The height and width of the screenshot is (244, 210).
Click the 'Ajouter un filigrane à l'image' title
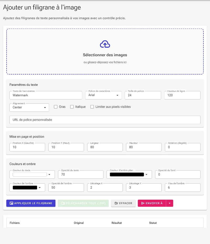(42, 7)
